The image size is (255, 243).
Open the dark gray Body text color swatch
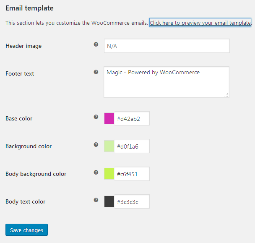(109, 201)
